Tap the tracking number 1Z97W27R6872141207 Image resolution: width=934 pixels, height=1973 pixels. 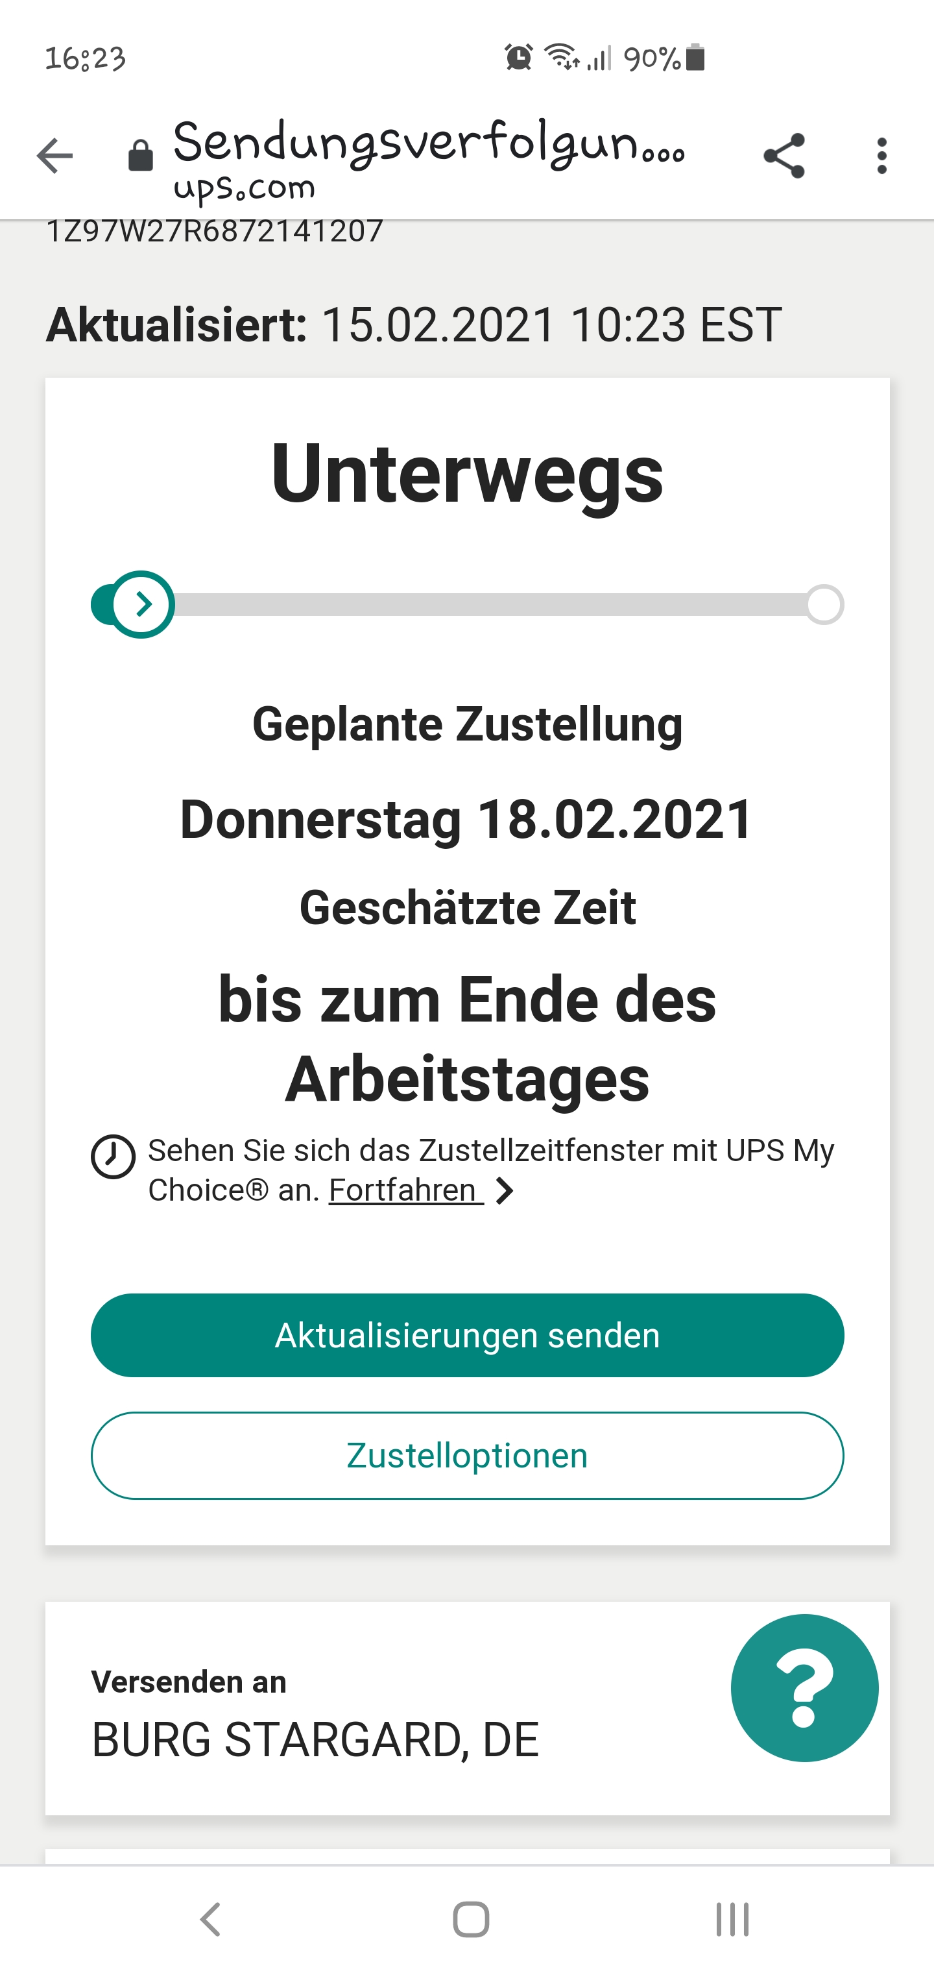coord(214,231)
